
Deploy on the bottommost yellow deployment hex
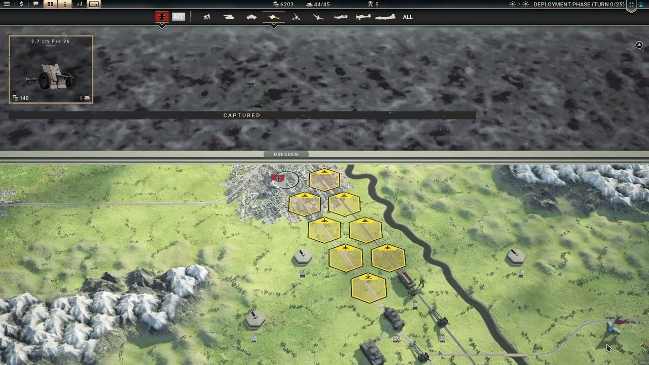tap(369, 288)
